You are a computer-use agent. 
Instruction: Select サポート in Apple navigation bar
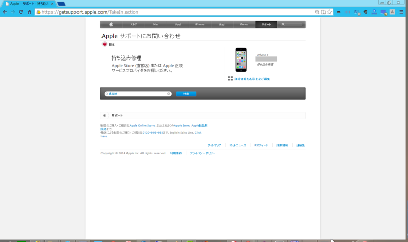(266, 24)
